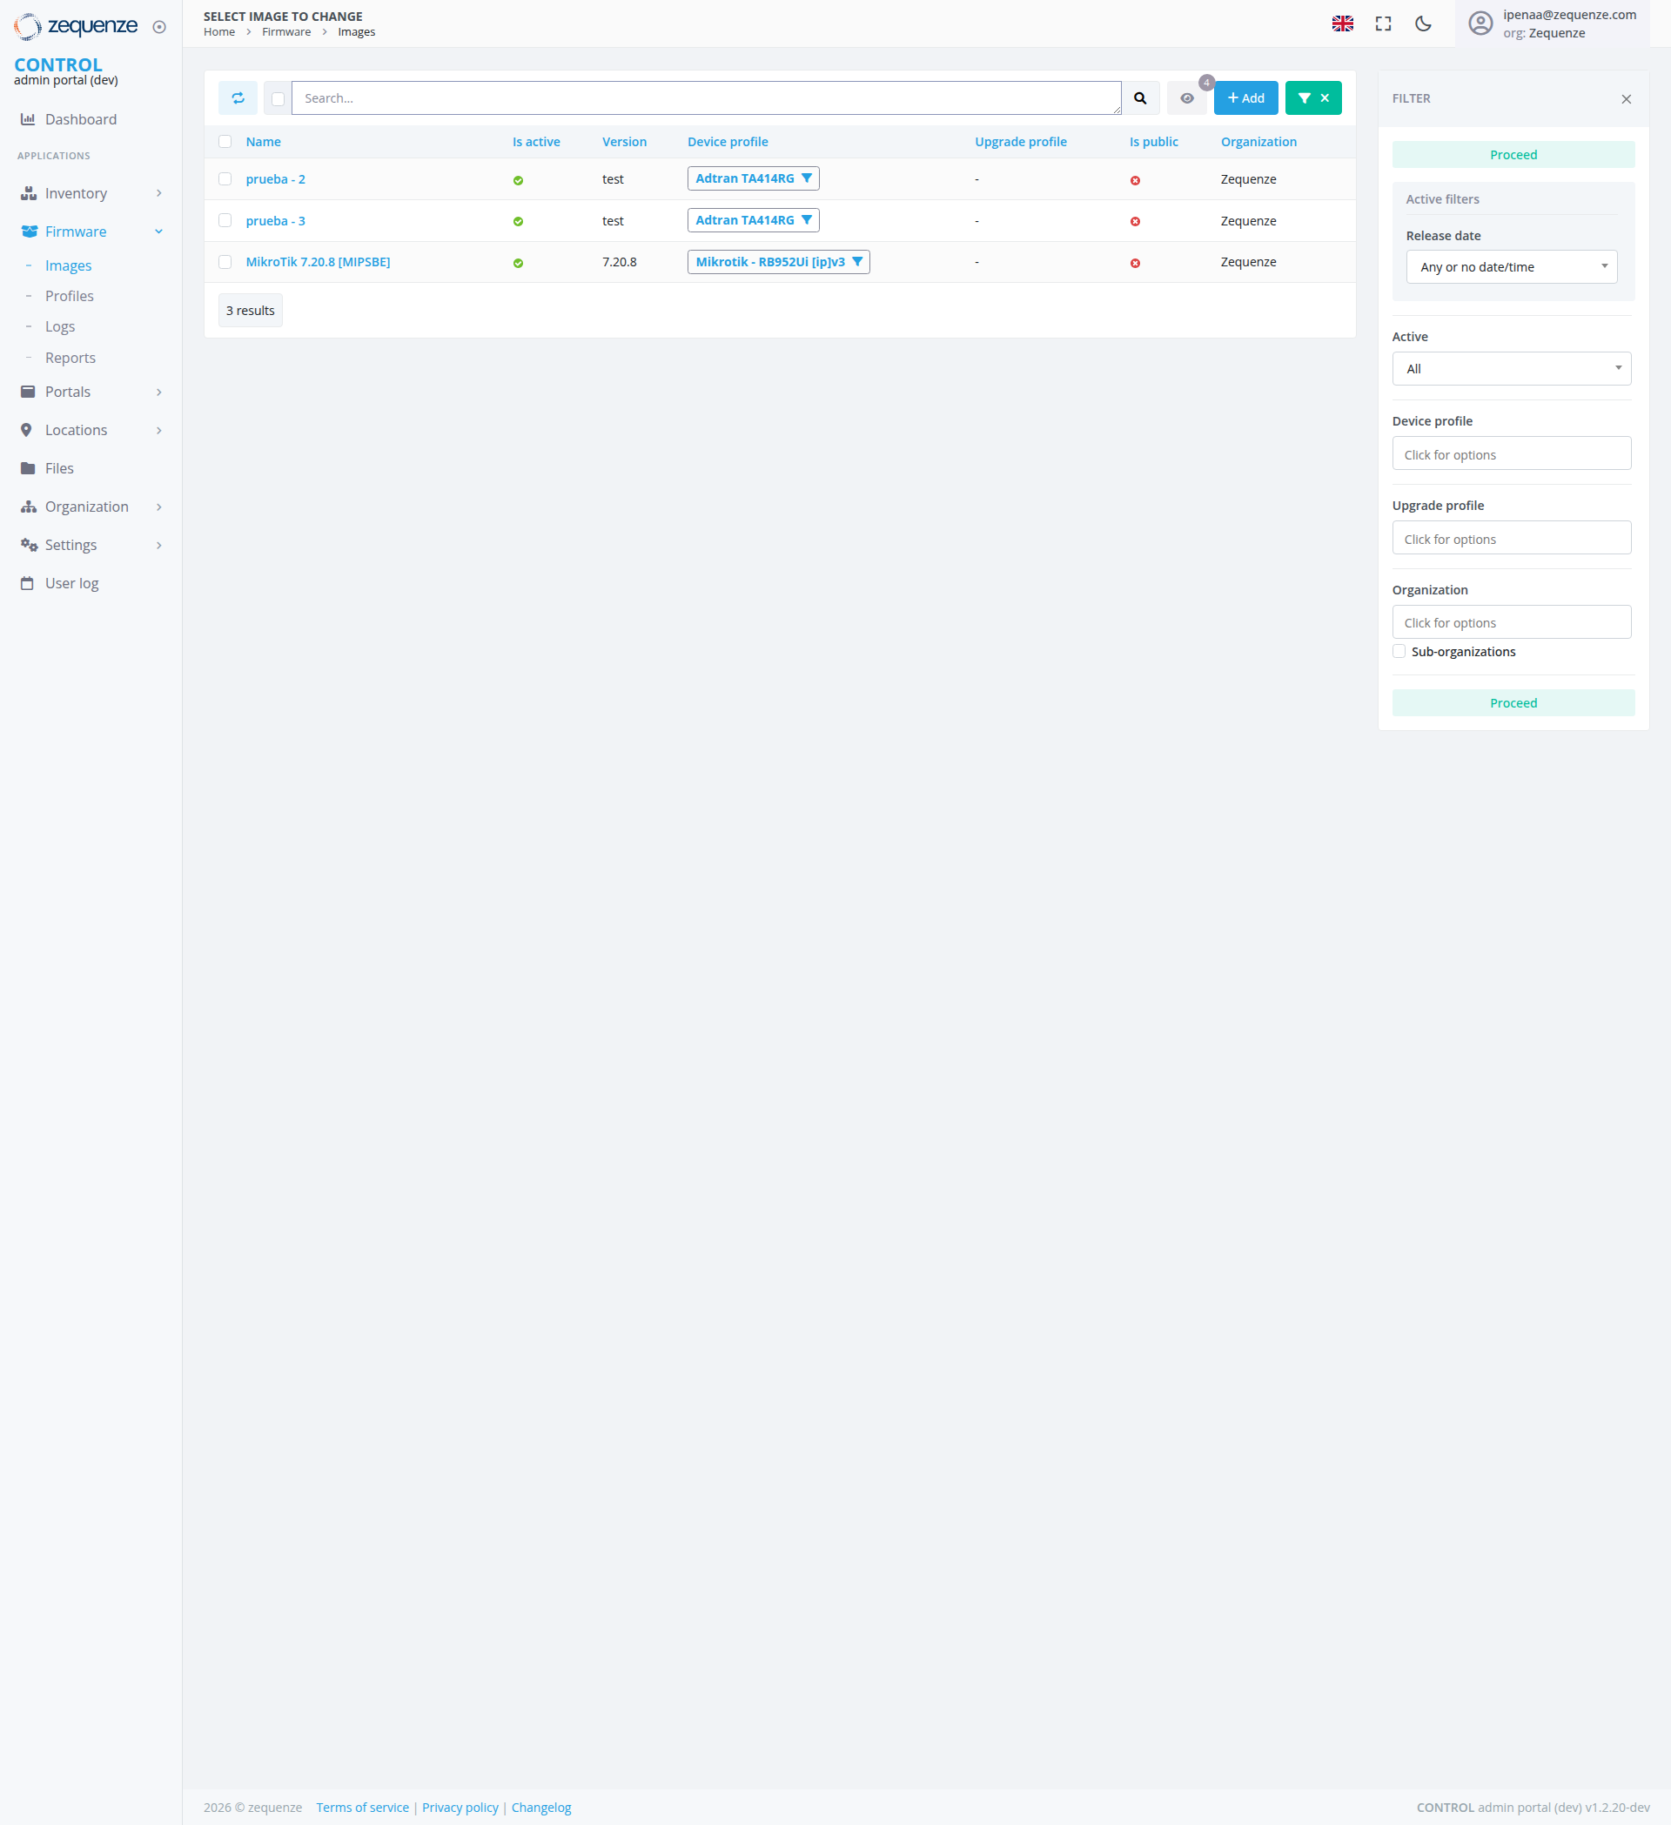The width and height of the screenshot is (1671, 1825).
Task: Switch to fullscreen using the expand icon
Action: (1382, 23)
